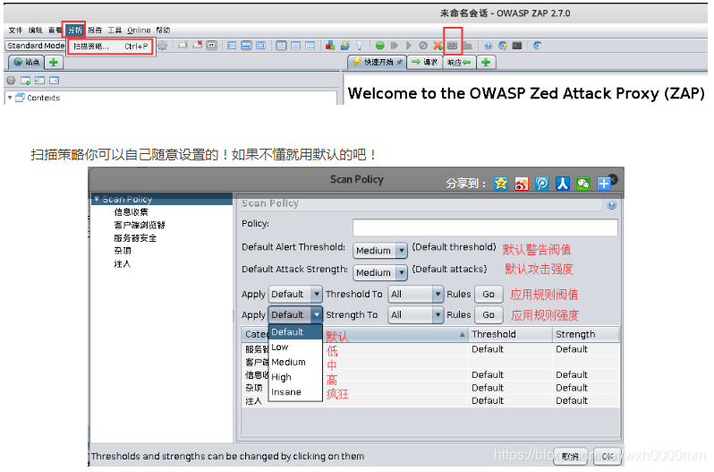This screenshot has width=714, height=472.
Task: Click the session icon with red X
Action: click(x=198, y=46)
